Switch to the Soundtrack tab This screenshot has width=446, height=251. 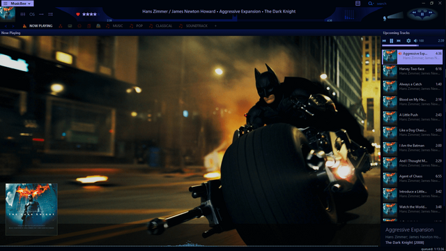coord(194,26)
